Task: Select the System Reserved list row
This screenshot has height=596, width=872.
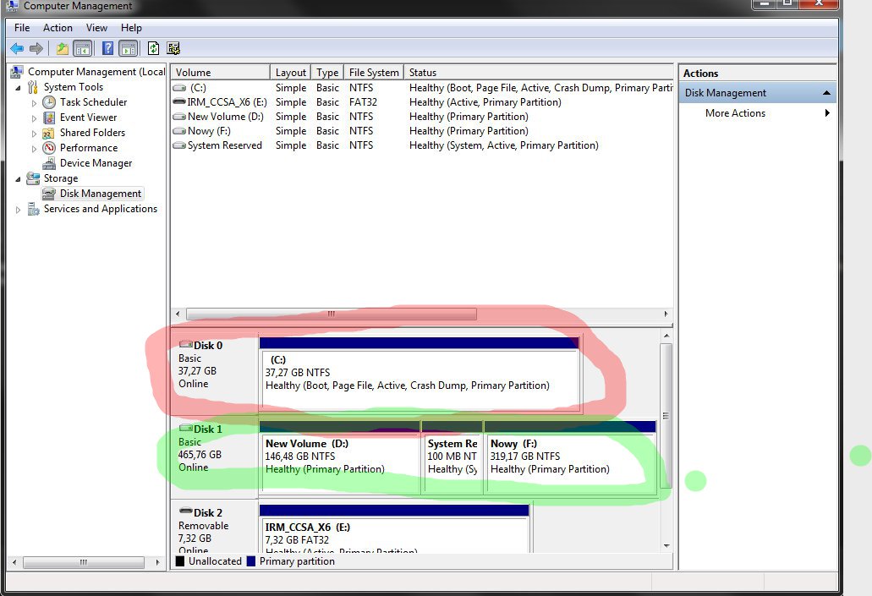Action: pos(422,145)
